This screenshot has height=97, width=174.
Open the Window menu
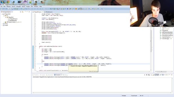click(x=36, y=6)
